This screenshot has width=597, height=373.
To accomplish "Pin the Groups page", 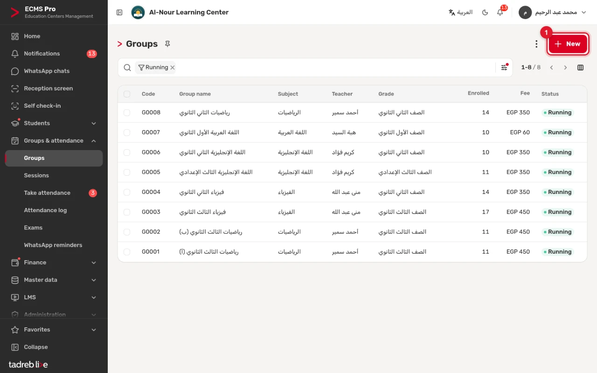I will pos(167,44).
